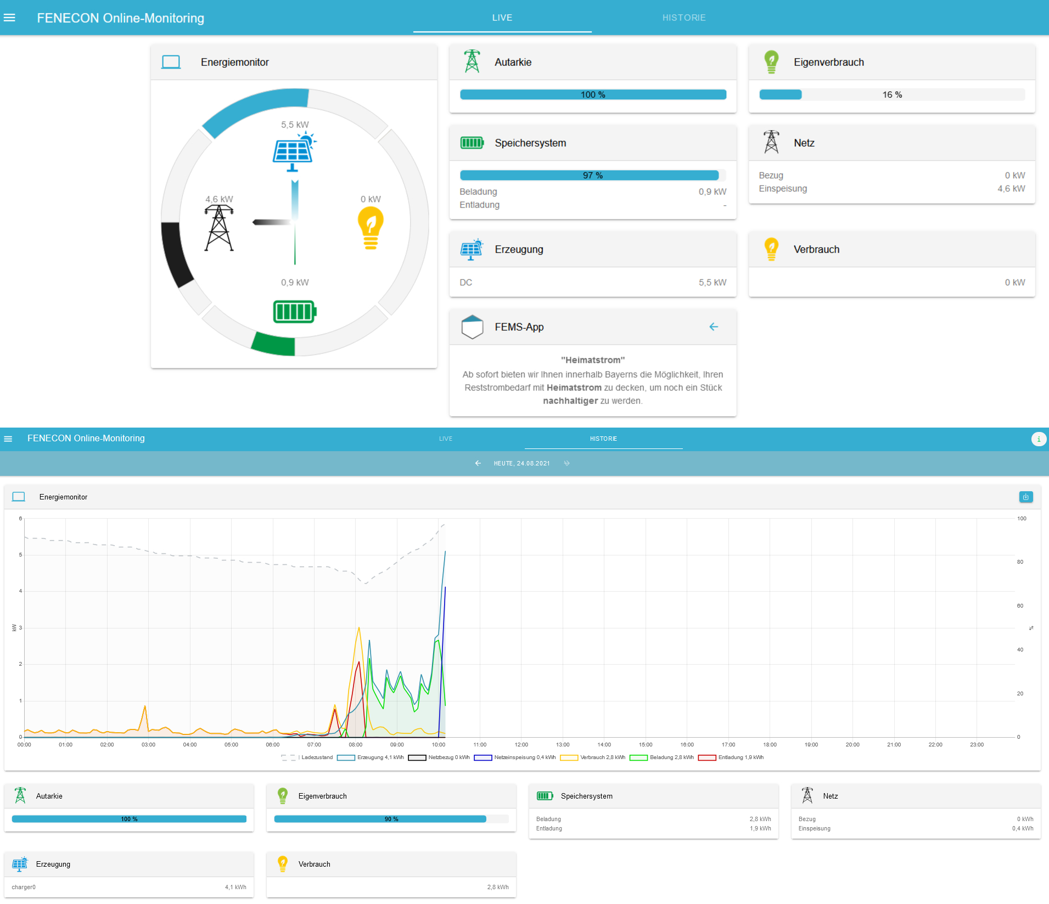Click bulb icon on history Eigenverbrauch card
This screenshot has height=904, width=1049.
(283, 796)
